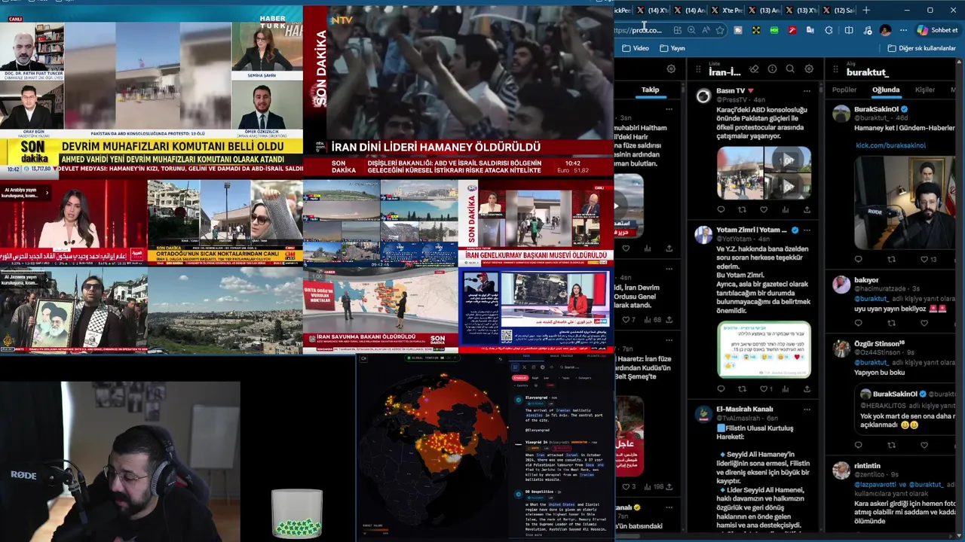Like bakıyor's reply post
Viewport: 965px width, 542px height.
924,323
